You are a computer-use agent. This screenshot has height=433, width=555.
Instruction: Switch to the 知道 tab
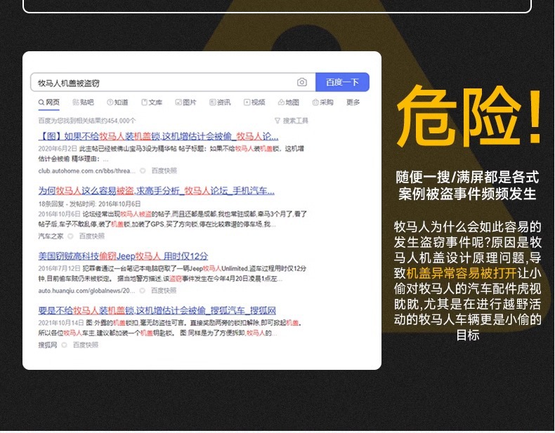point(117,102)
